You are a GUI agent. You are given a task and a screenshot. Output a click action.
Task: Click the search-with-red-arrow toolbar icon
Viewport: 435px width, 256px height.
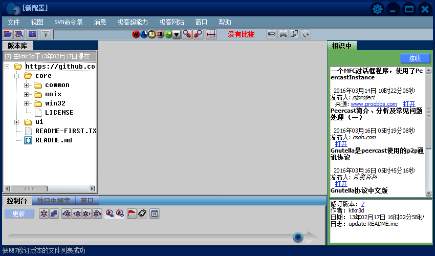tap(187, 34)
